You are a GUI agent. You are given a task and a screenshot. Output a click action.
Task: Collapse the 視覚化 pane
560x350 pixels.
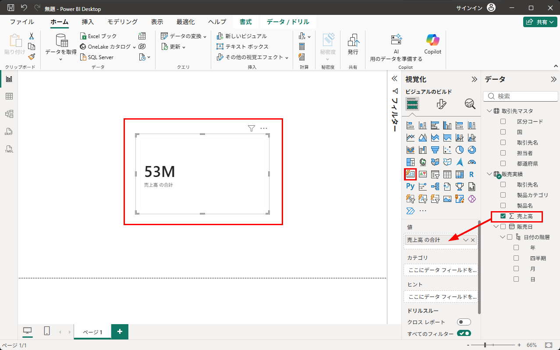click(x=474, y=79)
